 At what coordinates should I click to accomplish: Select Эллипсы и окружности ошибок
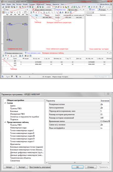coord(25,117)
